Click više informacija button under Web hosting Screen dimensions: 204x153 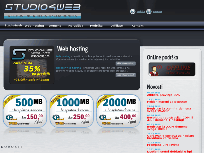pos(125,63)
